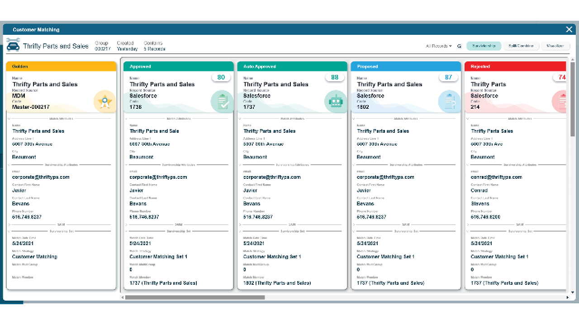Click phone number 616.746.8200

tap(485, 217)
